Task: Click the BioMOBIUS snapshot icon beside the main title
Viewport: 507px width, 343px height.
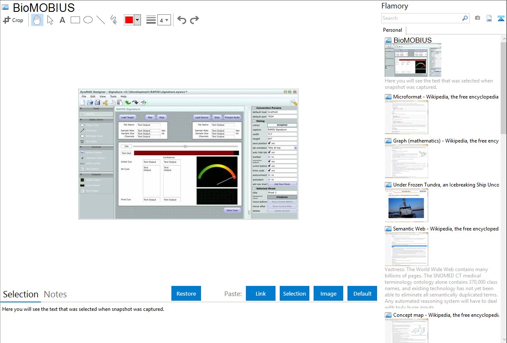Action: click(x=6, y=7)
